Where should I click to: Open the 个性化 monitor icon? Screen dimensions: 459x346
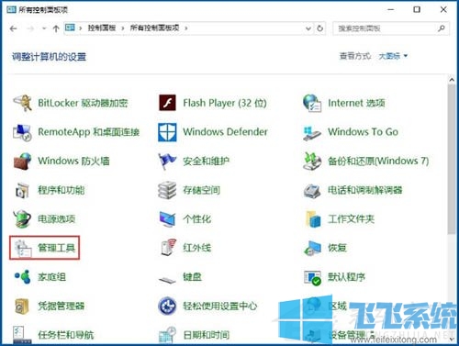tap(167, 219)
